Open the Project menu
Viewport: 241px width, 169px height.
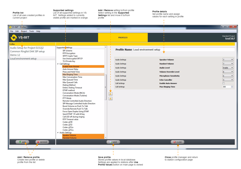point(24,31)
